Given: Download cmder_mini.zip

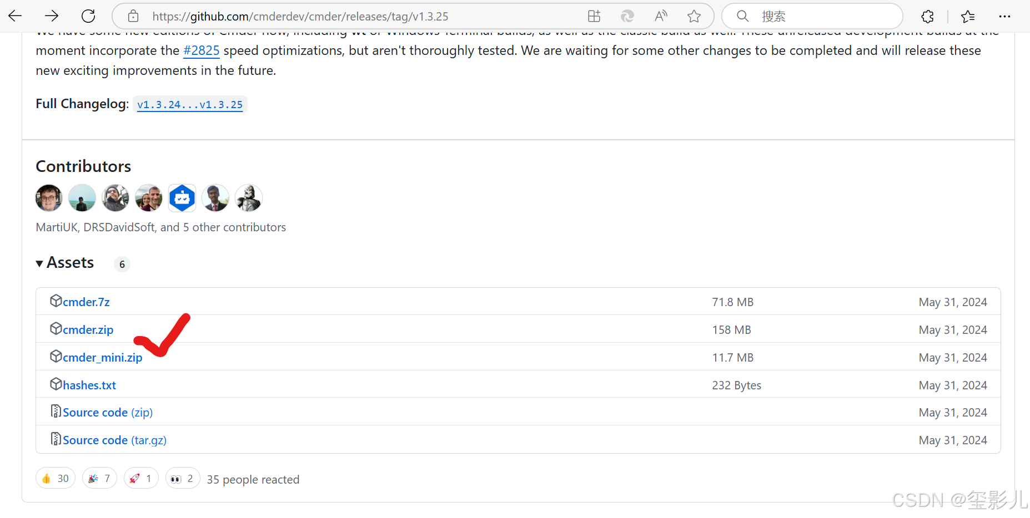Looking at the screenshot, I should [103, 357].
